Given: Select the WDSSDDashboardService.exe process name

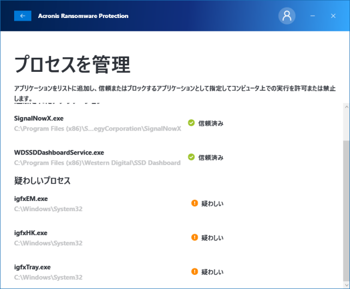Looking at the screenshot, I should point(59,152).
